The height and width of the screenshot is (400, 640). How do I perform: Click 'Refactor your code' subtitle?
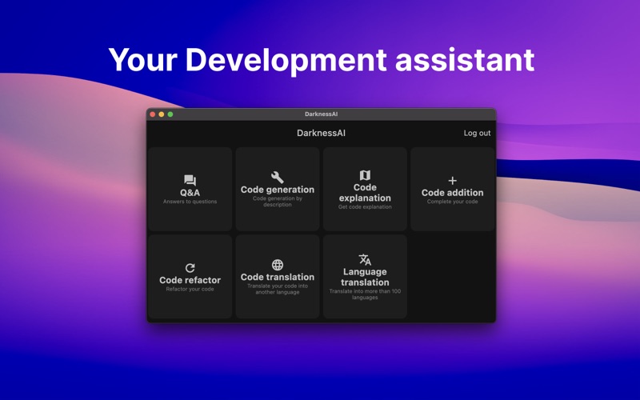click(x=190, y=289)
